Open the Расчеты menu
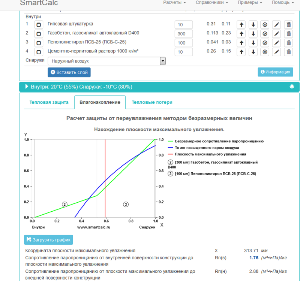Viewport: 300px width, 281px height. [x=174, y=3]
